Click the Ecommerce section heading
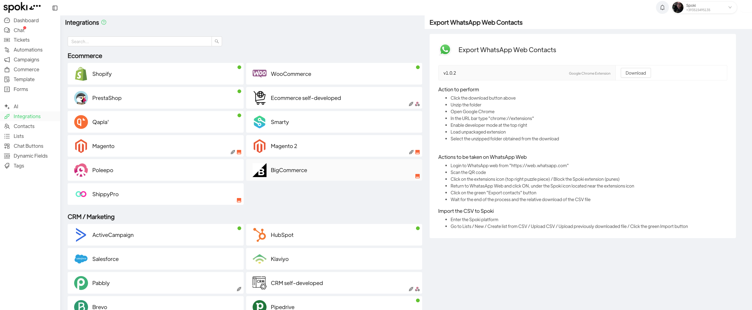The height and width of the screenshot is (310, 752). (85, 56)
